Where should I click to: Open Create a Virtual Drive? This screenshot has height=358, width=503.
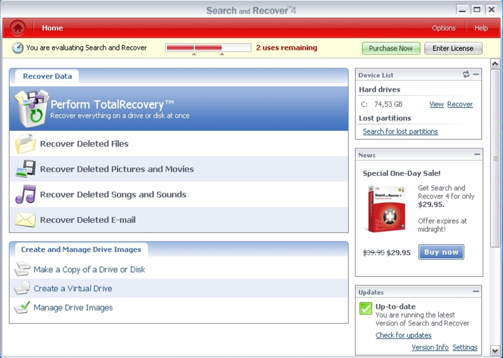click(179, 288)
